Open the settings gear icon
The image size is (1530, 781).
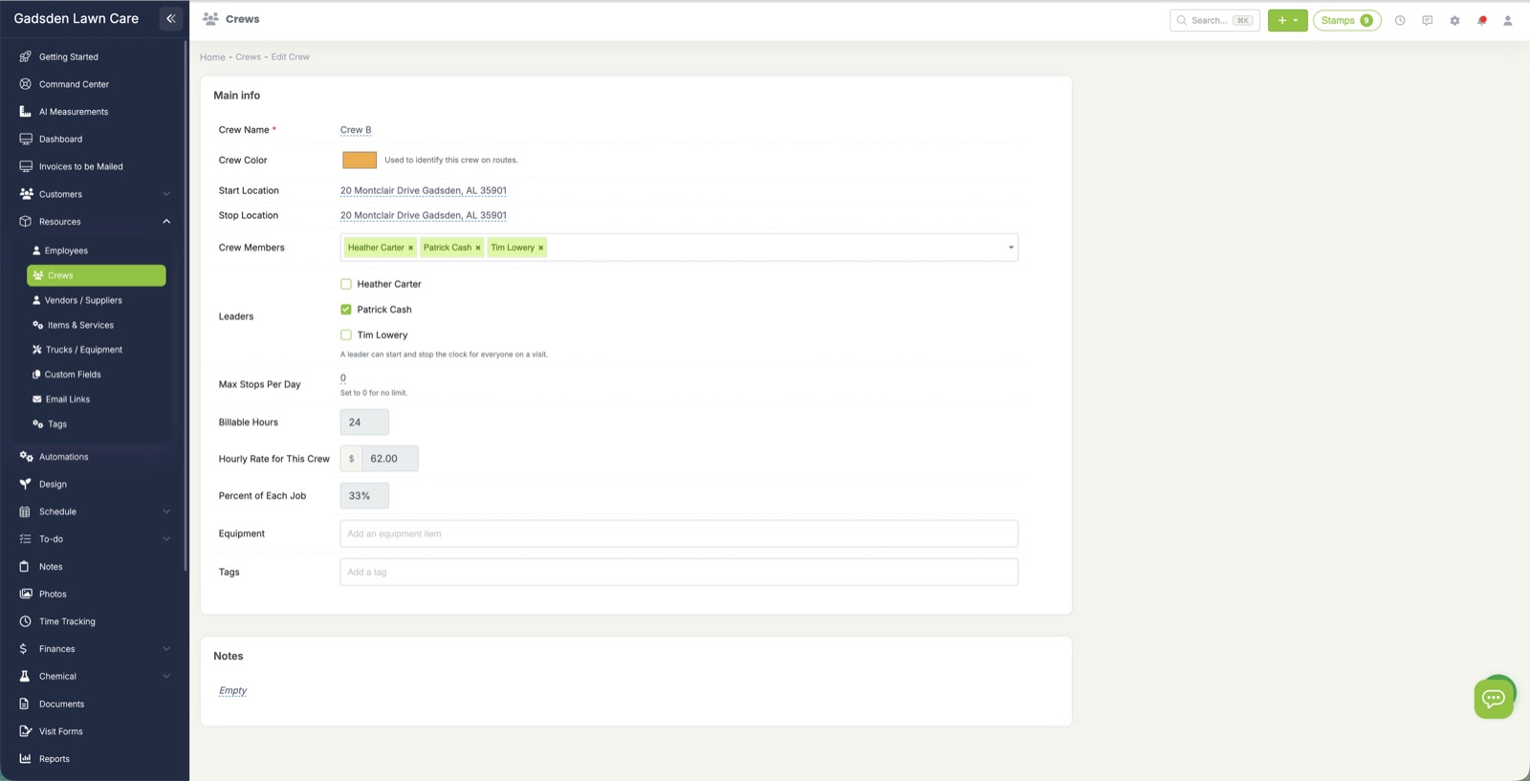[1454, 20]
